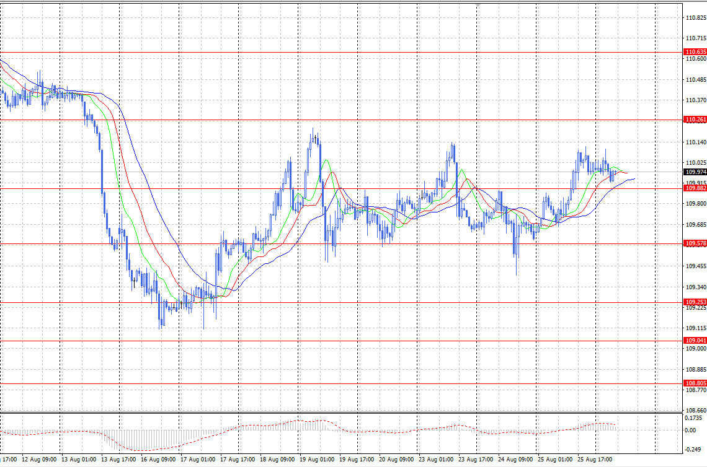Screen dimensions: 707x467
Task: Select the red 109.253 level label
Action: (695, 302)
